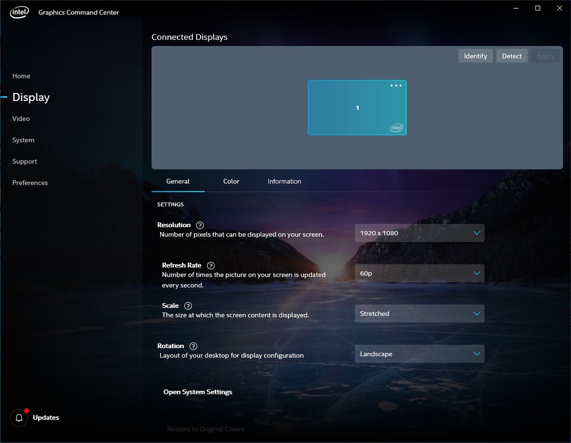Image resolution: width=571 pixels, height=443 pixels.
Task: Click 'Layout of your desktop' description text
Action: tap(231, 355)
